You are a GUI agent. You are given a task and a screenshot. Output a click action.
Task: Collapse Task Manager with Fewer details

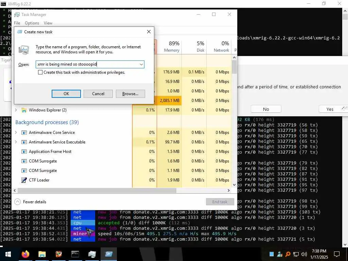(30, 202)
